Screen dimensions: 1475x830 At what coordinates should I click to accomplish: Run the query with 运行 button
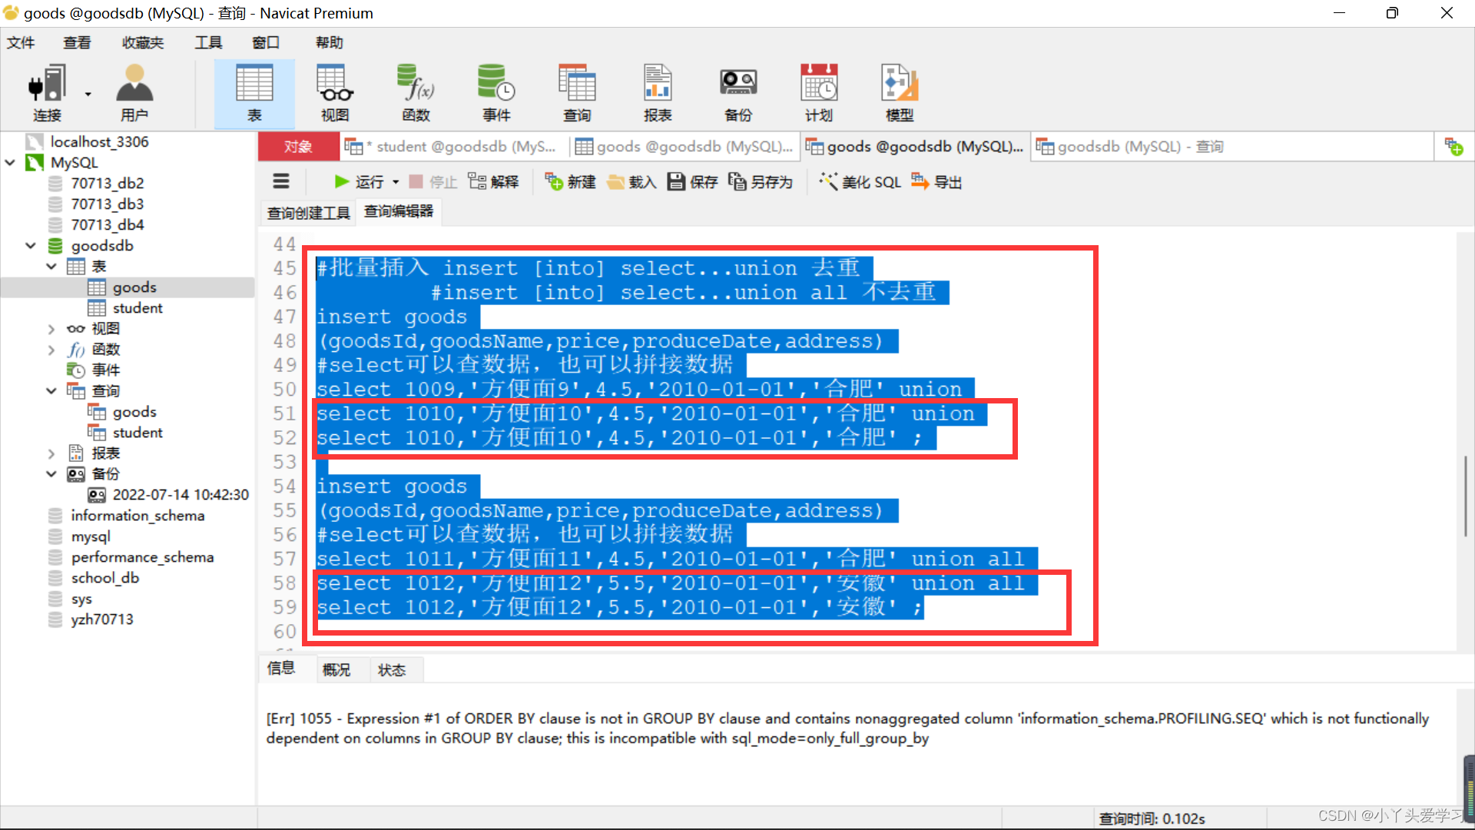pos(359,181)
